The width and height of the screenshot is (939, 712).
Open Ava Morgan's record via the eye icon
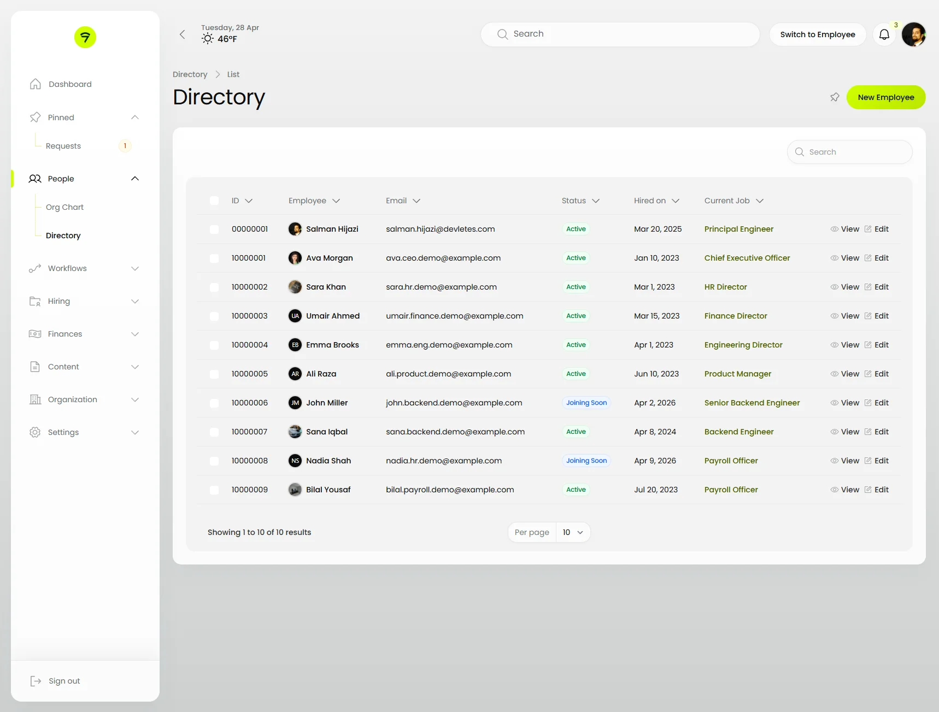tap(834, 258)
